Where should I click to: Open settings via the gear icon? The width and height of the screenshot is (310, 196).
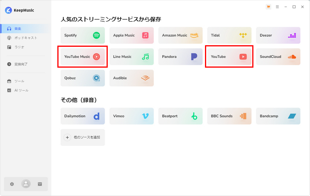pos(12,184)
